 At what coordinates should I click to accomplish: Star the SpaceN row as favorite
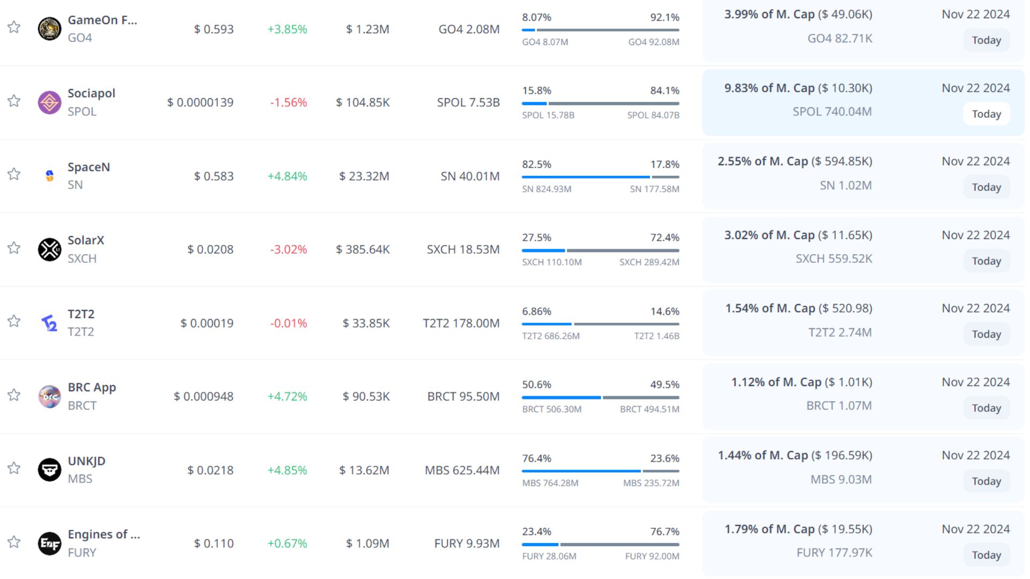(14, 174)
